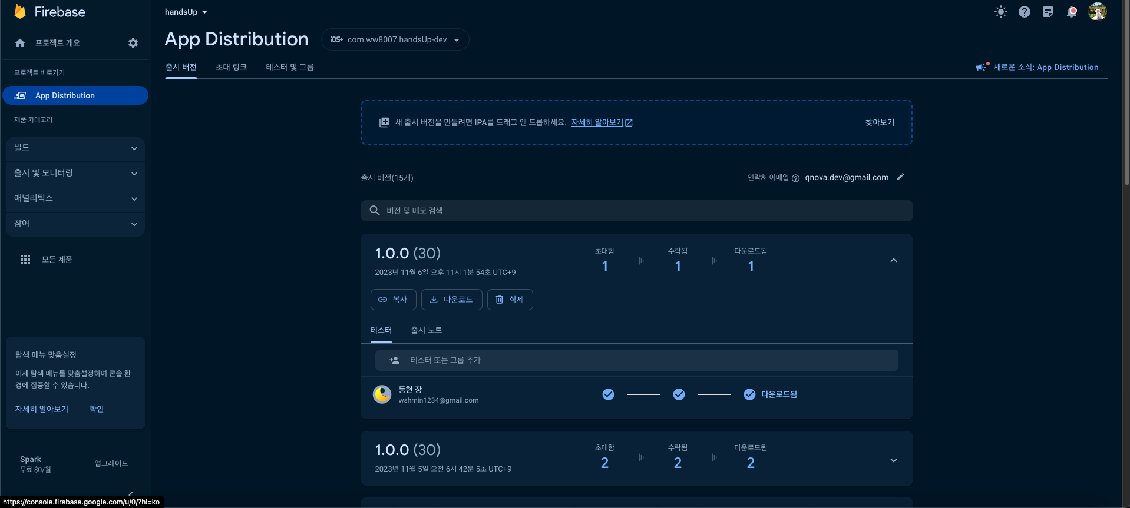Expand the 애널리틱스 category

(x=75, y=198)
